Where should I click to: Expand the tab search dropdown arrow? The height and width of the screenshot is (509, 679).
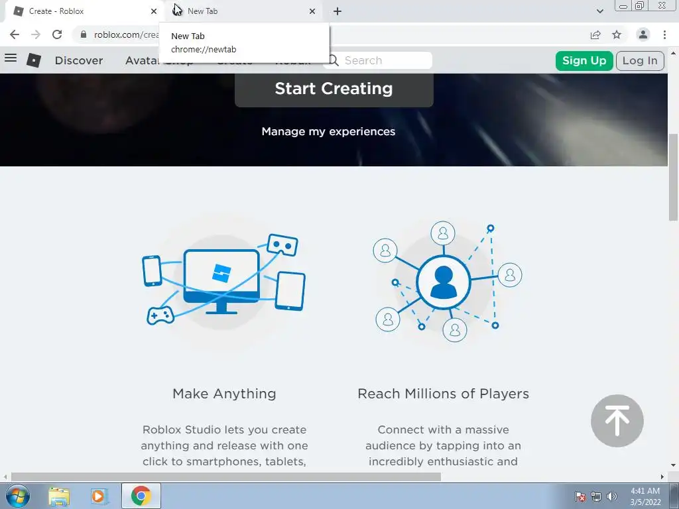pyautogui.click(x=599, y=11)
